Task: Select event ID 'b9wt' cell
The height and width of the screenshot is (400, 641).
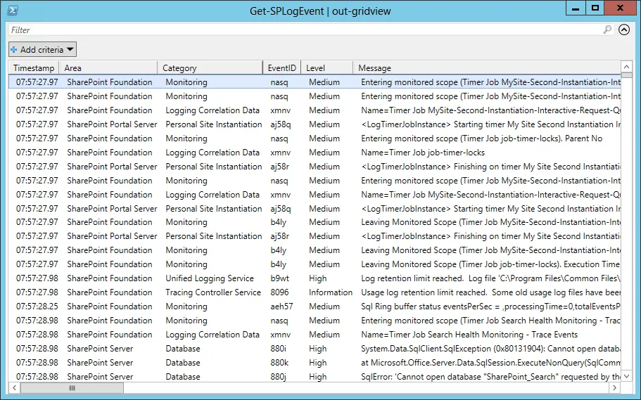Action: pyautogui.click(x=279, y=278)
